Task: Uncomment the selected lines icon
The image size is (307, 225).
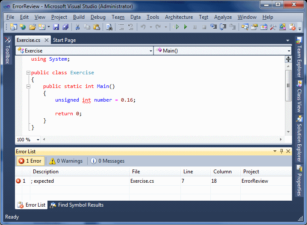Action: [131, 27]
